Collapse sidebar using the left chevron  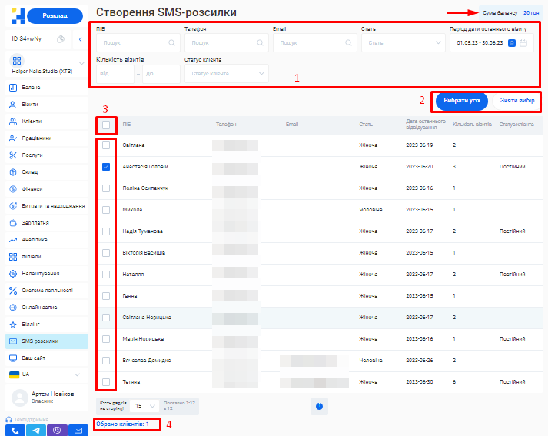pyautogui.click(x=81, y=39)
